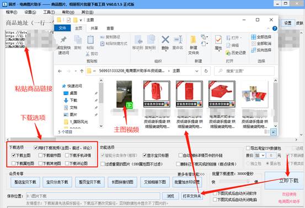
Task: Click the 浏览 button
Action: point(170,196)
